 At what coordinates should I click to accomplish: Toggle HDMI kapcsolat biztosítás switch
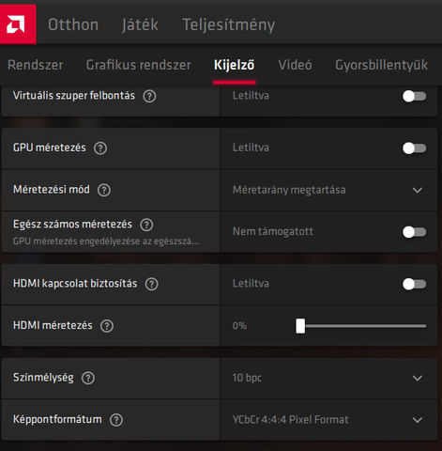click(x=414, y=284)
